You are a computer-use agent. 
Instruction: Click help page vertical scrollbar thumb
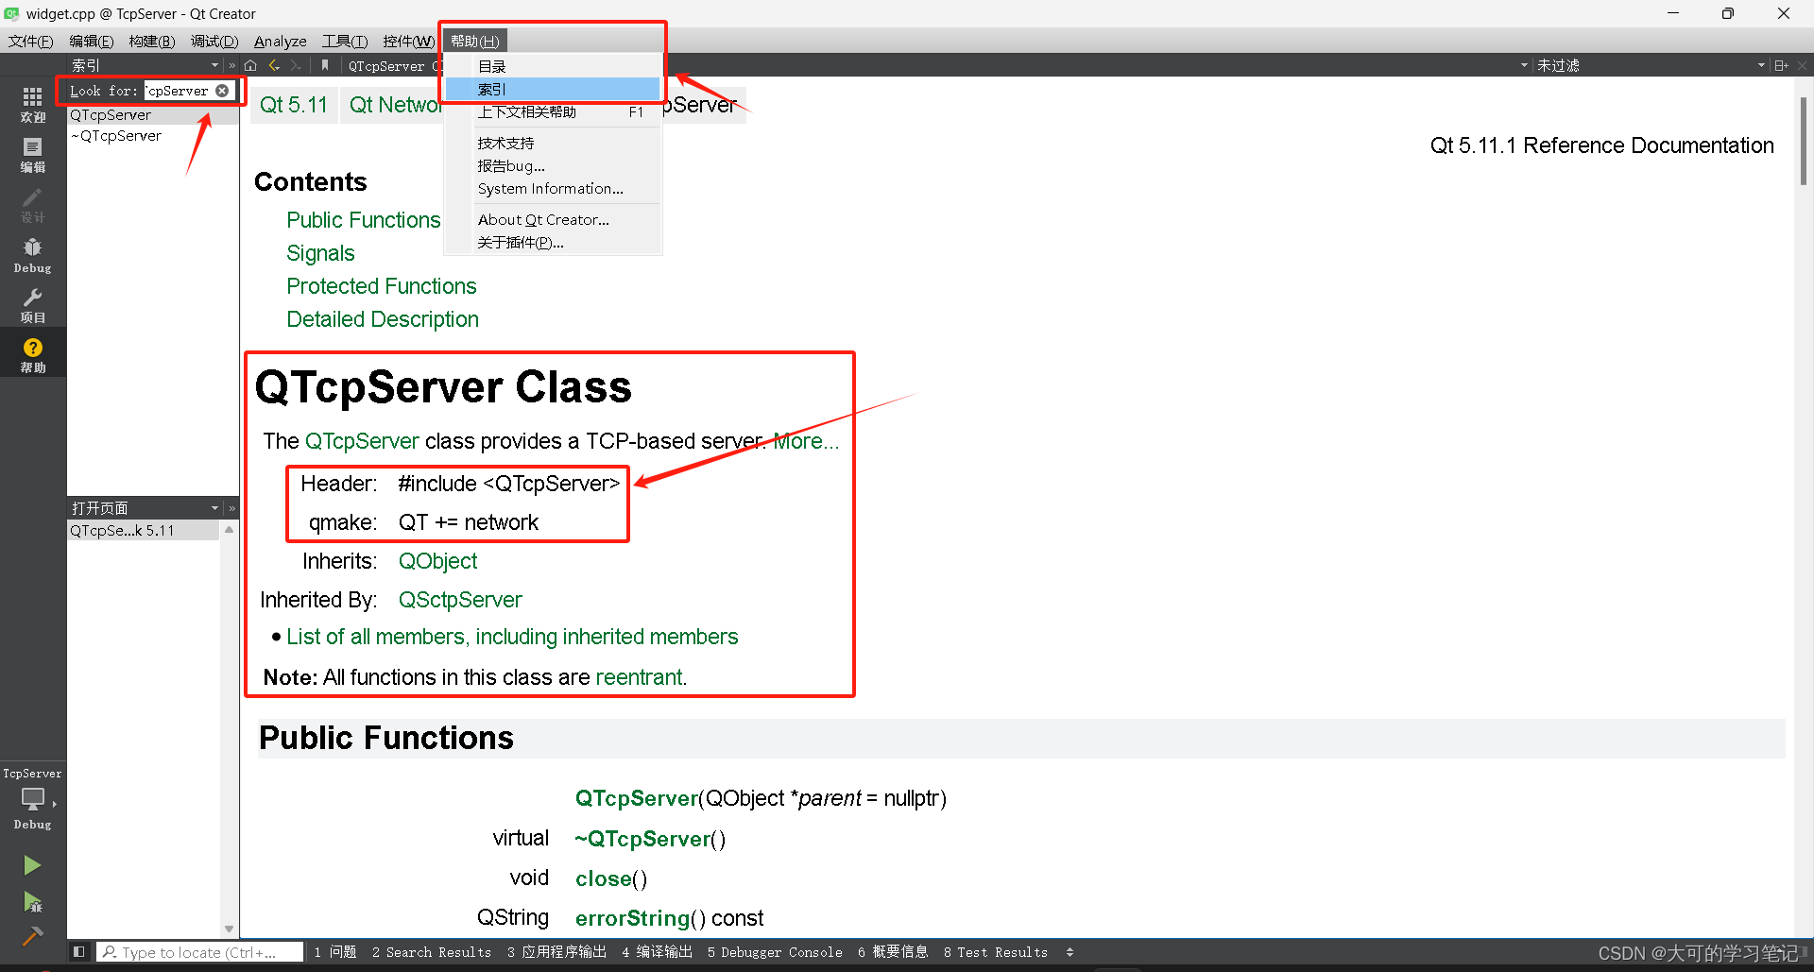[x=1803, y=140]
